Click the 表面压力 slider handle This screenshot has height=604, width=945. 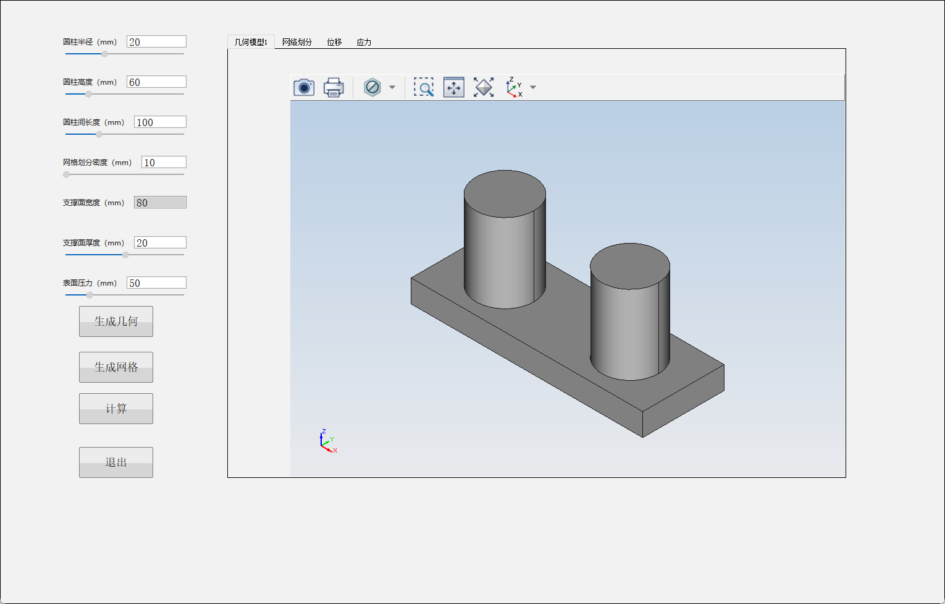[x=90, y=295]
